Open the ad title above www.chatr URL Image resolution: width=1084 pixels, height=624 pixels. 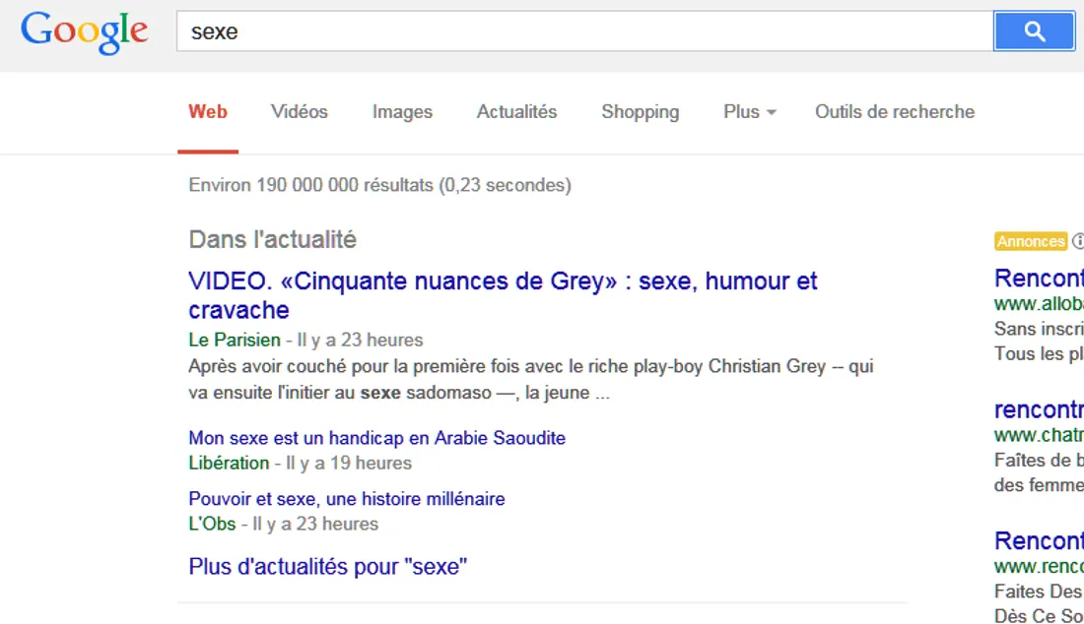click(1039, 409)
